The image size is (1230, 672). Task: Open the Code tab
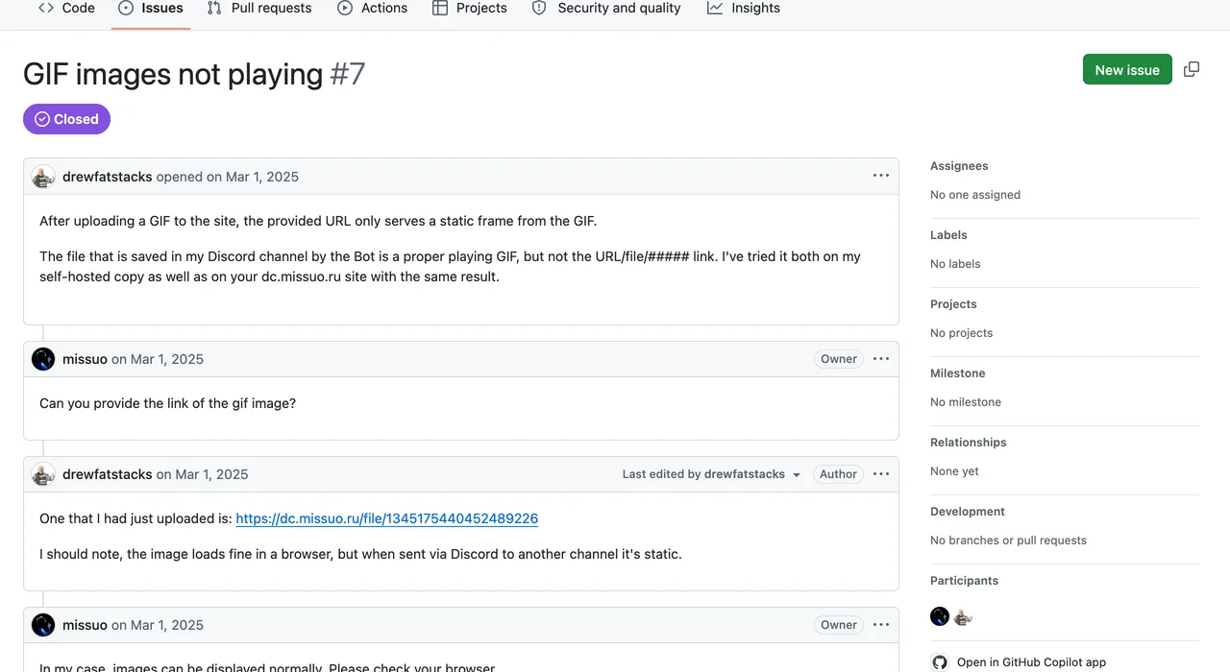(66, 8)
